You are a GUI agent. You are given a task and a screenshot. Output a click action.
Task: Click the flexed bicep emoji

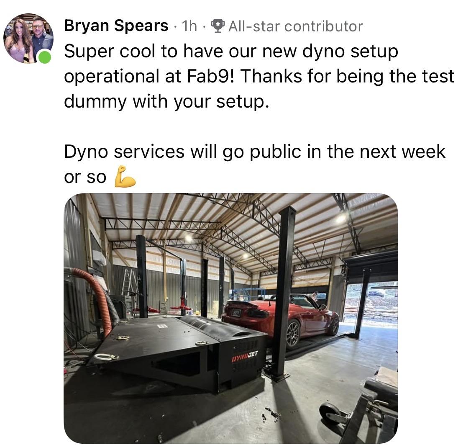(125, 177)
